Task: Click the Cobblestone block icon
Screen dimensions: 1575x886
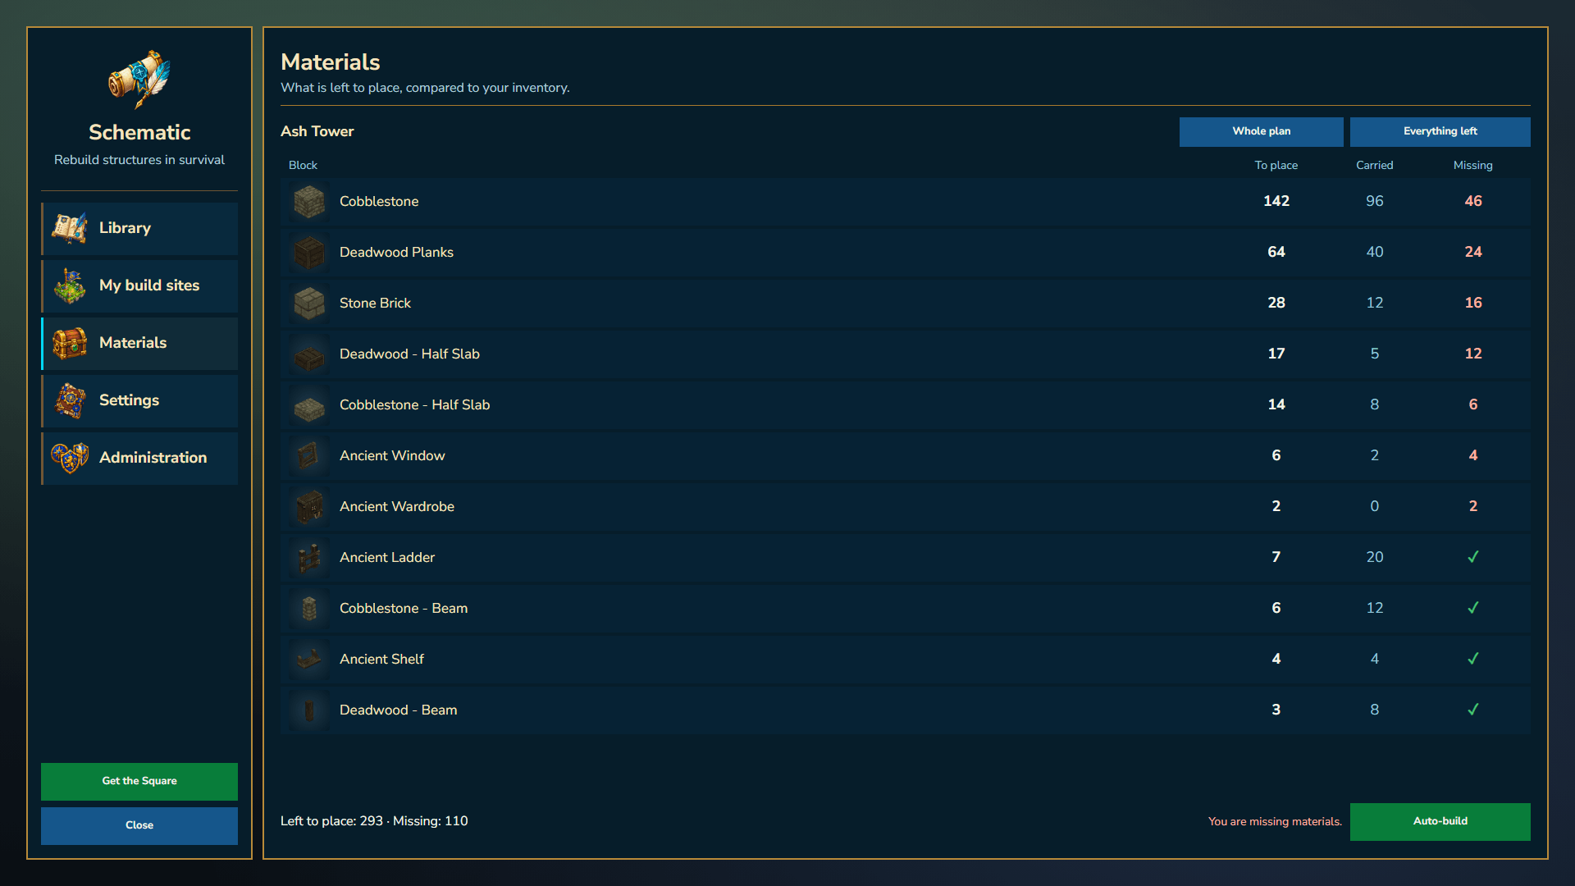Action: click(309, 202)
